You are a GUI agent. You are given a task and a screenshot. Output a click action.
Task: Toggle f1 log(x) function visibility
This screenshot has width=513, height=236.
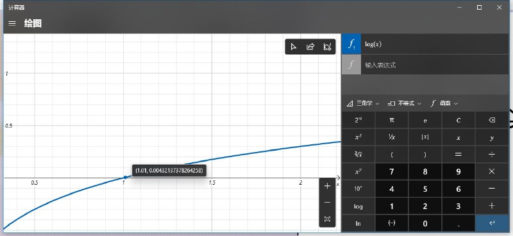[x=351, y=44]
